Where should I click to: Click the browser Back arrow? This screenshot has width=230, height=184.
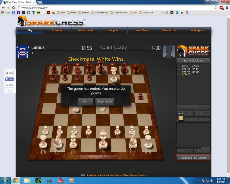click(x=3, y=8)
